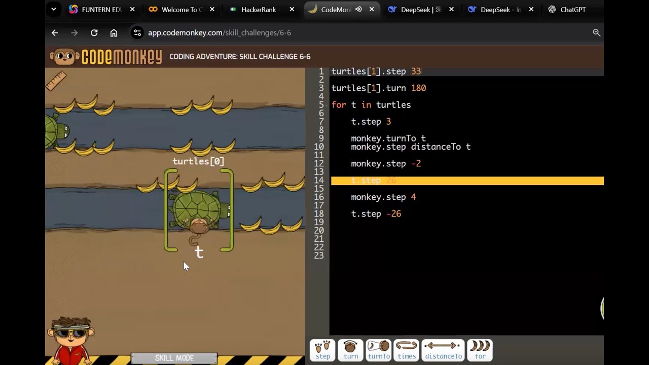Viewport: 649px width, 365px height.
Task: Click the CodeMonkey logo
Action: click(105, 56)
